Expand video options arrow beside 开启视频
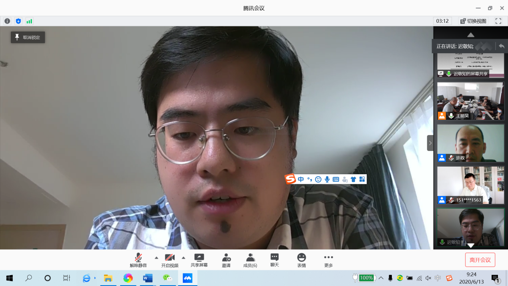The height and width of the screenshot is (286, 508). pos(183,258)
